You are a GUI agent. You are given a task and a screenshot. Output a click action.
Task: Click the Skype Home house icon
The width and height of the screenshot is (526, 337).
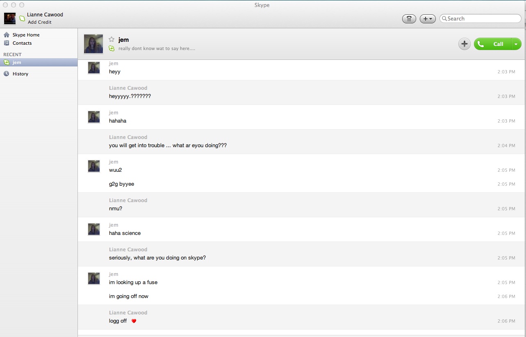click(7, 35)
